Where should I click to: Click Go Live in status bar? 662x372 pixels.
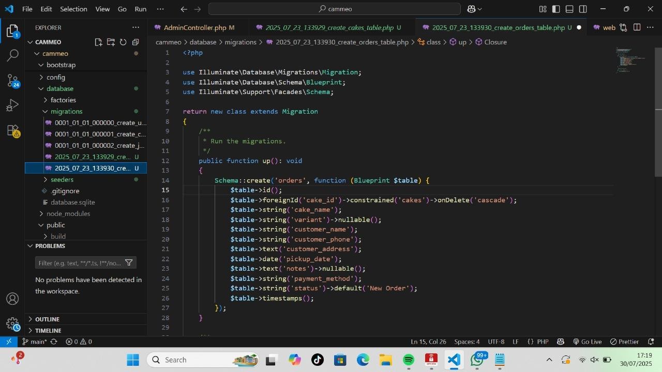587,342
